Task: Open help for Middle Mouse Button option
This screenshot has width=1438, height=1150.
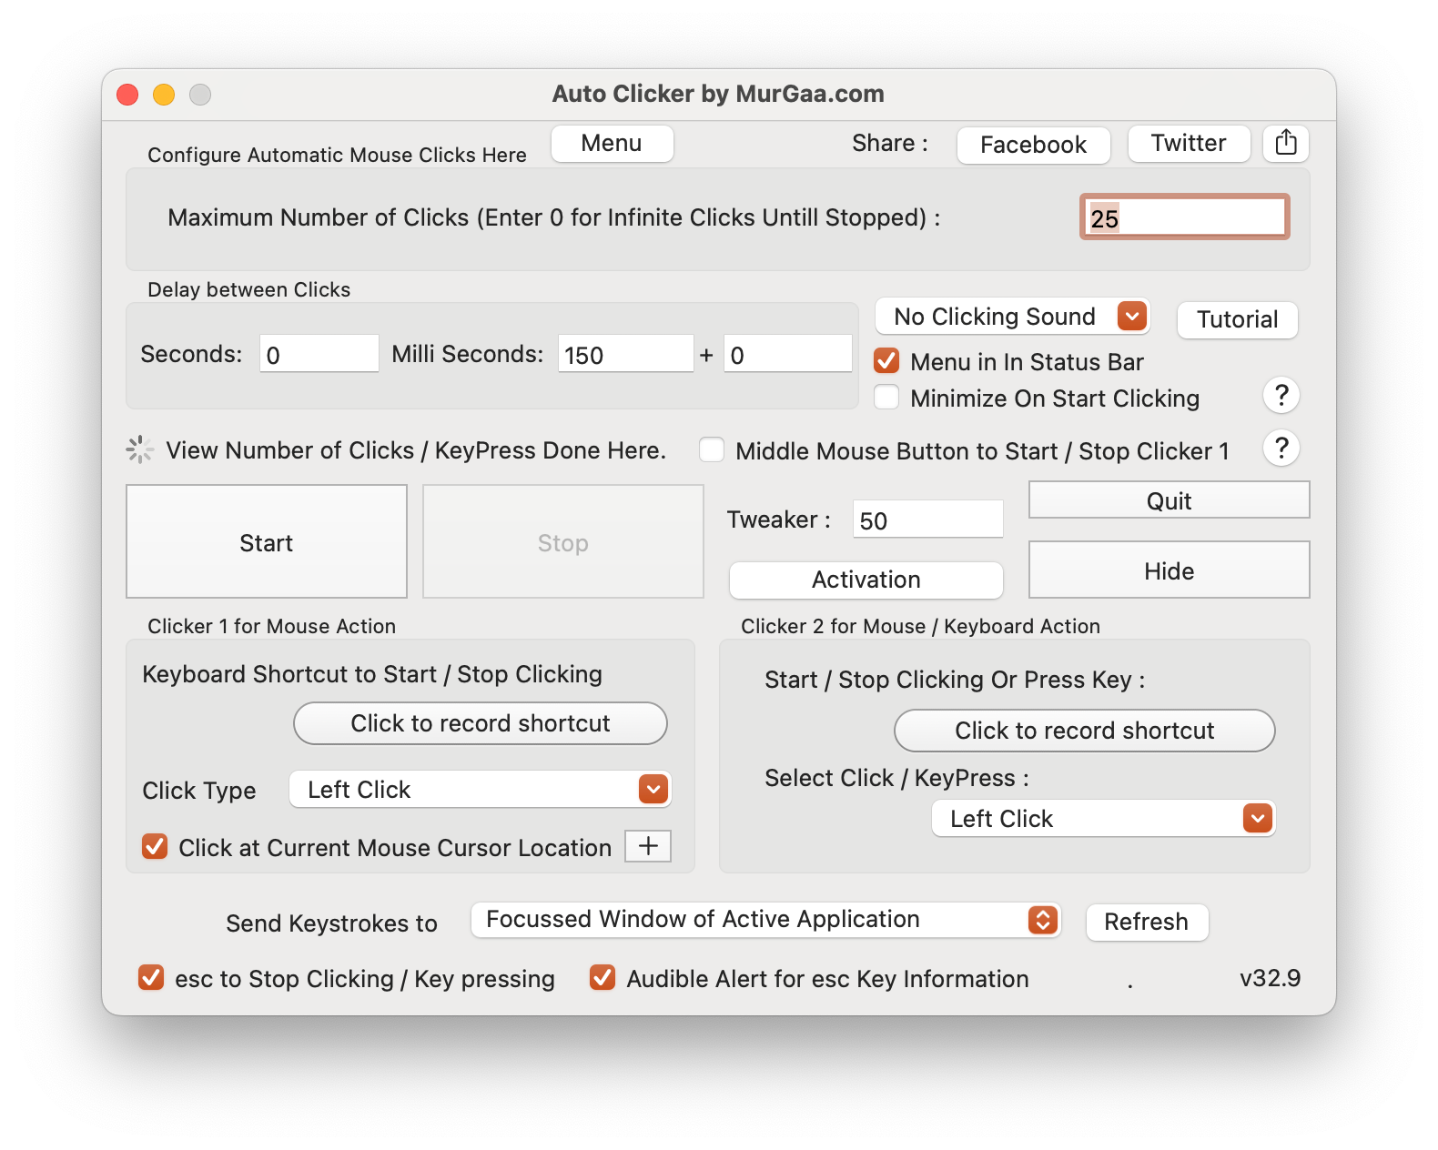Action: pos(1281,448)
